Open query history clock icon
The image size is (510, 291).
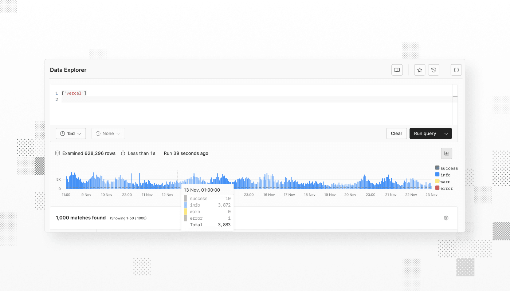coord(433,70)
